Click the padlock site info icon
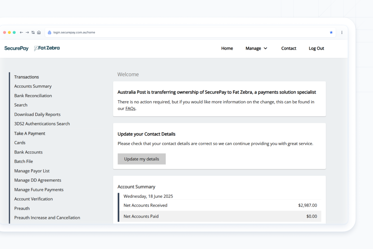Viewport: 373px width, 249px height. point(49,32)
